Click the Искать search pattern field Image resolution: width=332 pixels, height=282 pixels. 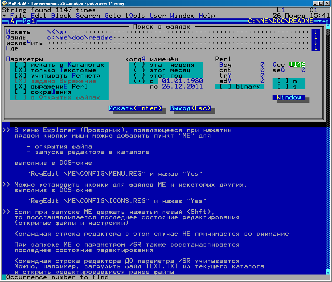click(x=178, y=32)
